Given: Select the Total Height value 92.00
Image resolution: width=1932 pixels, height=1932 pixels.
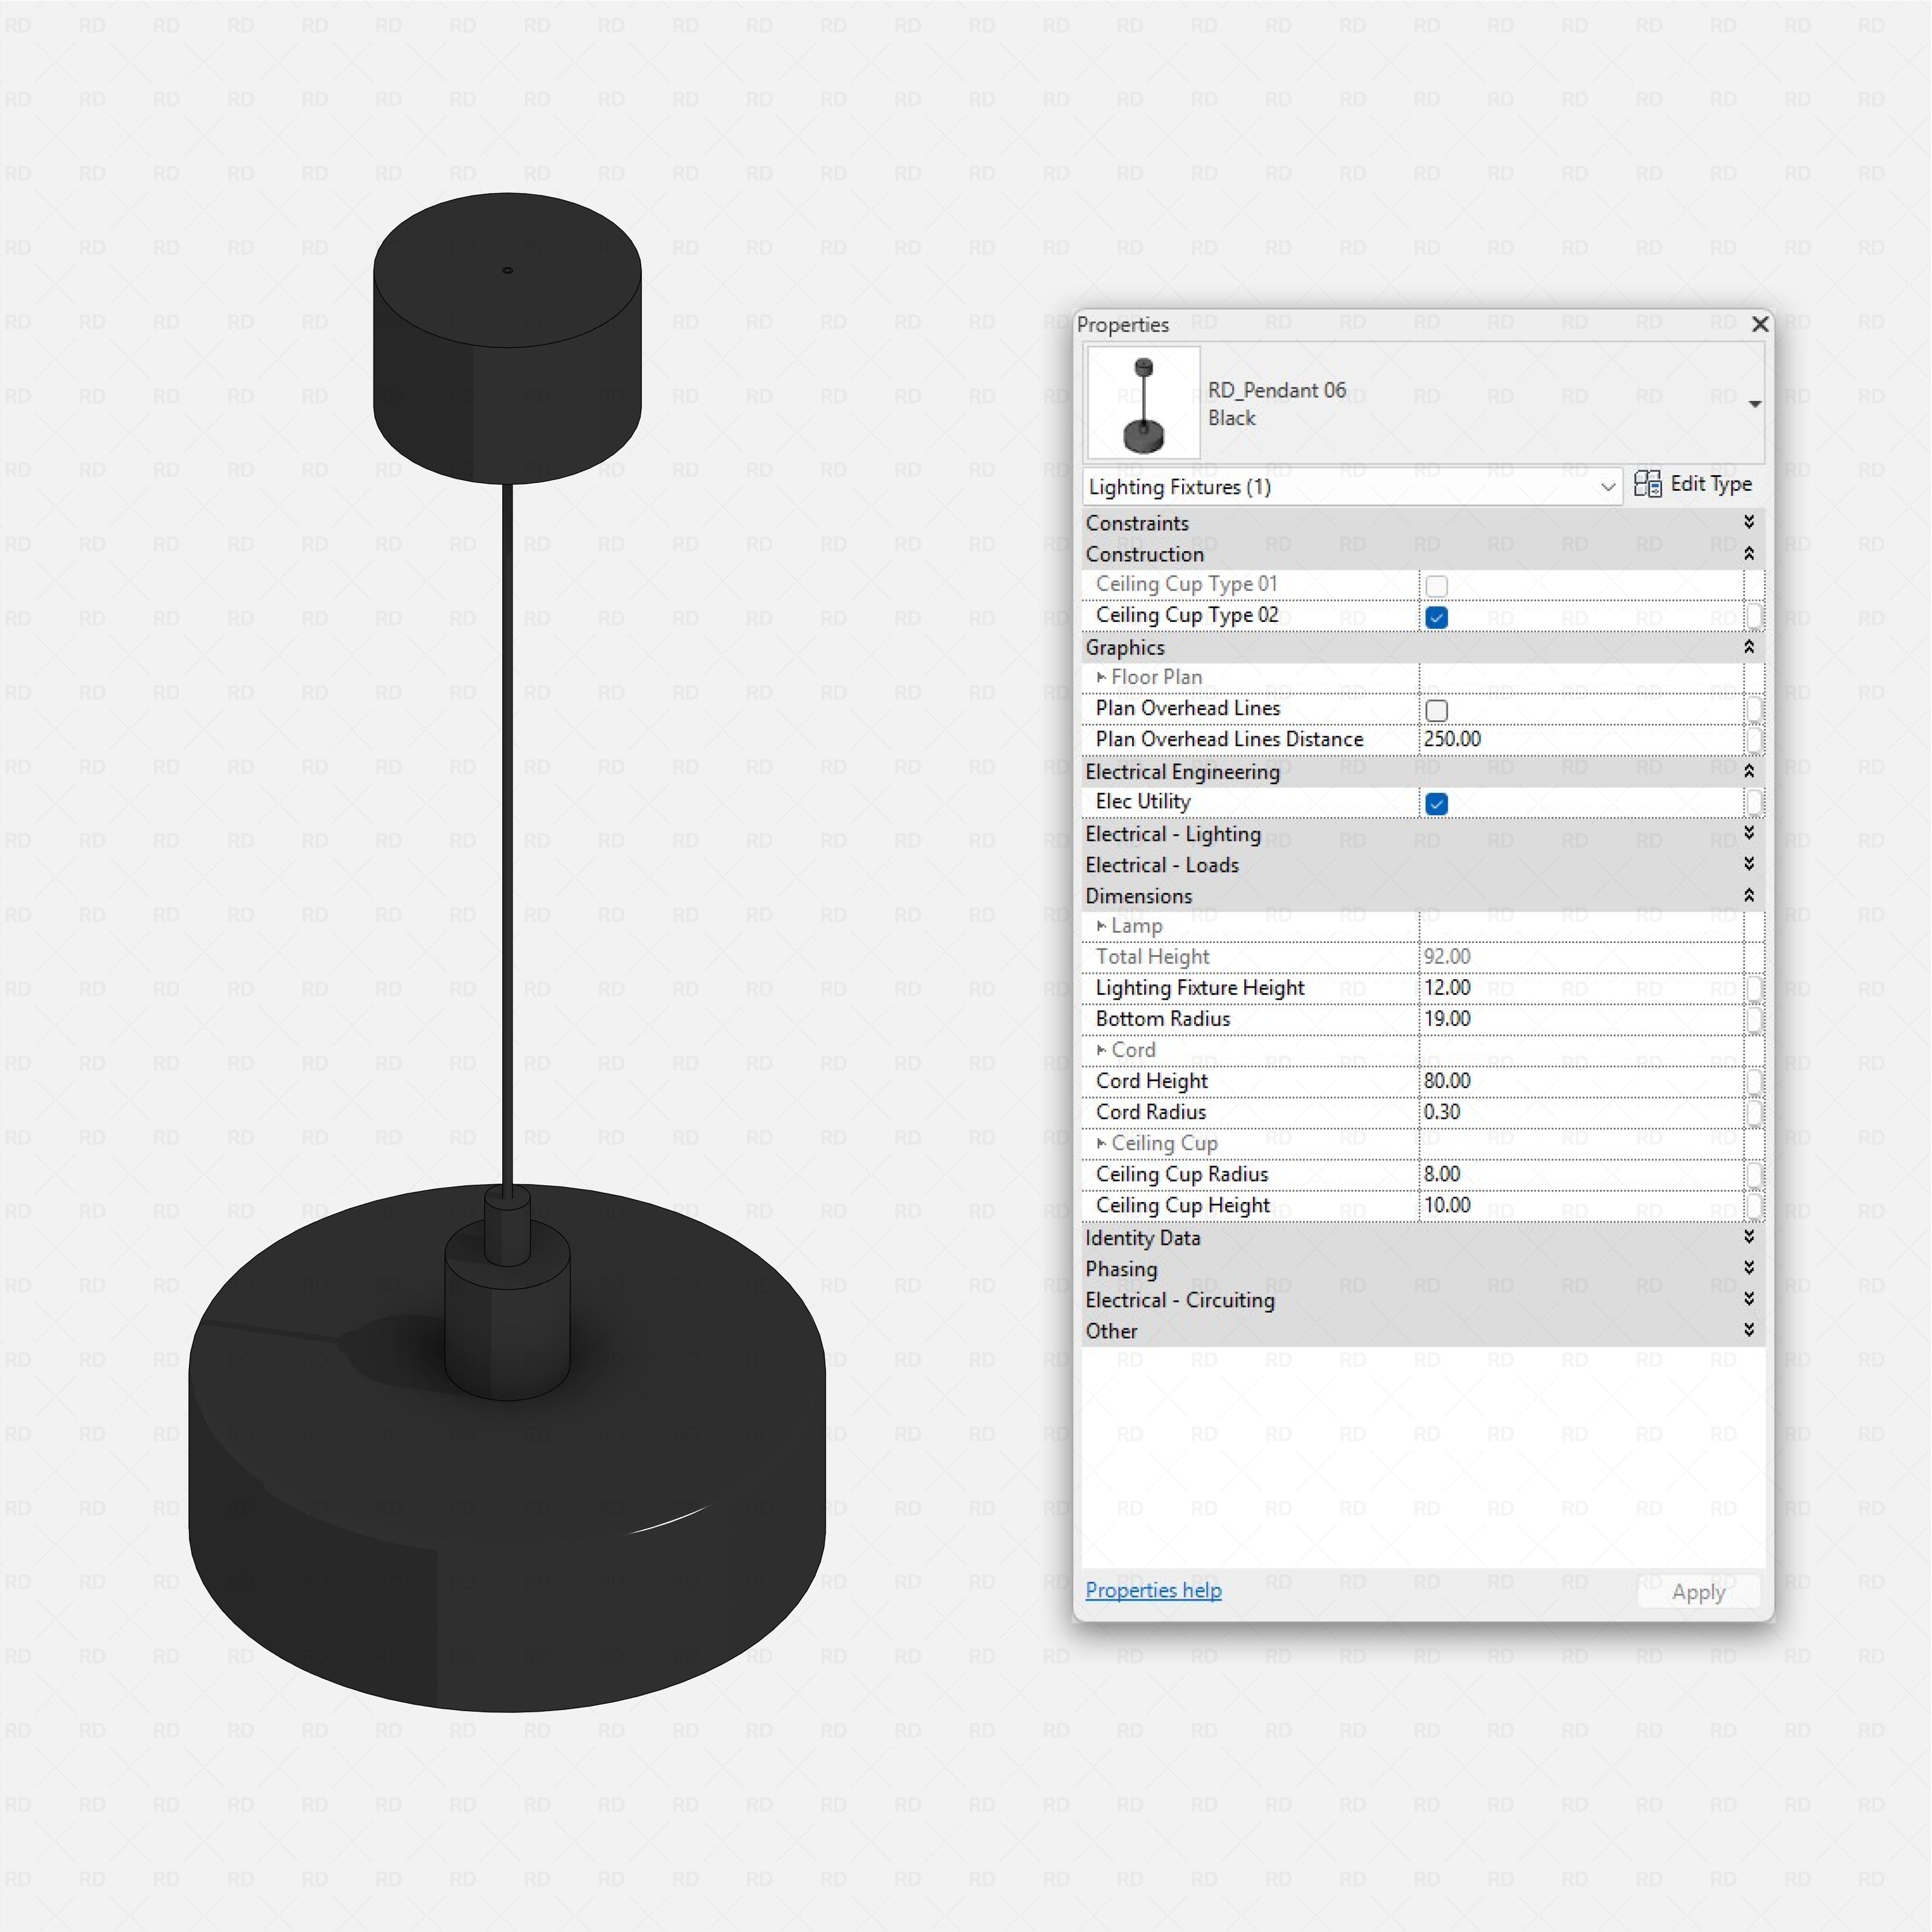Looking at the screenshot, I should click(1580, 957).
